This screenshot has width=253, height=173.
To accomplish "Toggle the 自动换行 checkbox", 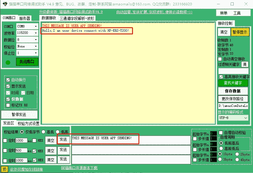I will 8,80.
